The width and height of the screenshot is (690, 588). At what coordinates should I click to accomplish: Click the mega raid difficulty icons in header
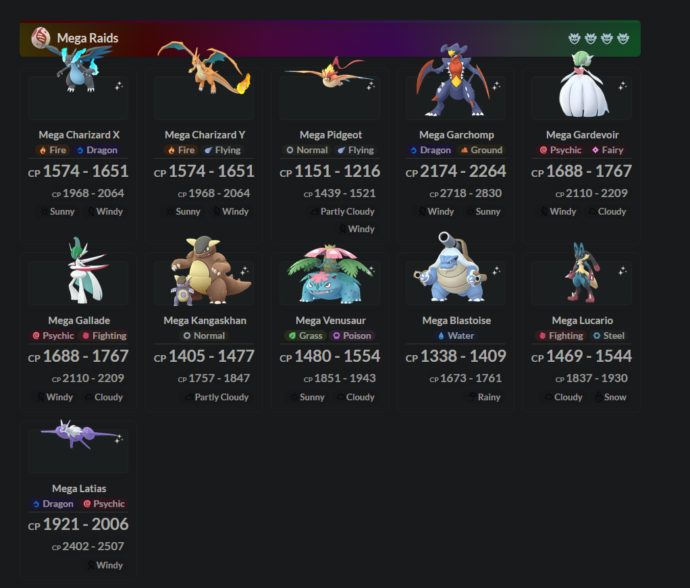tap(598, 38)
